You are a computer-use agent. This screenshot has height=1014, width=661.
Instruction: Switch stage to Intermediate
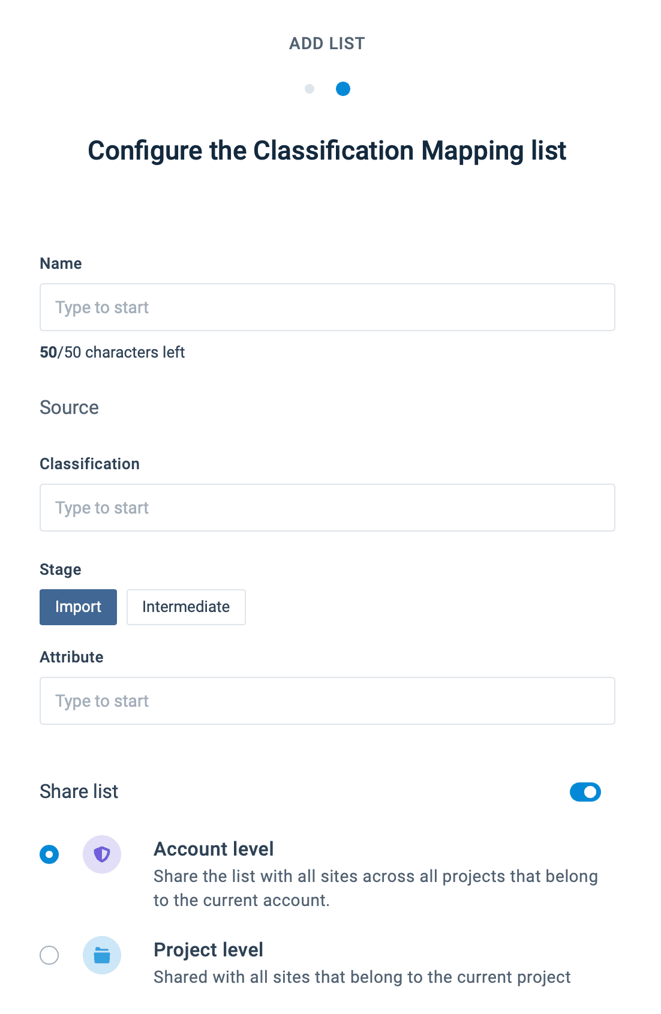186,607
